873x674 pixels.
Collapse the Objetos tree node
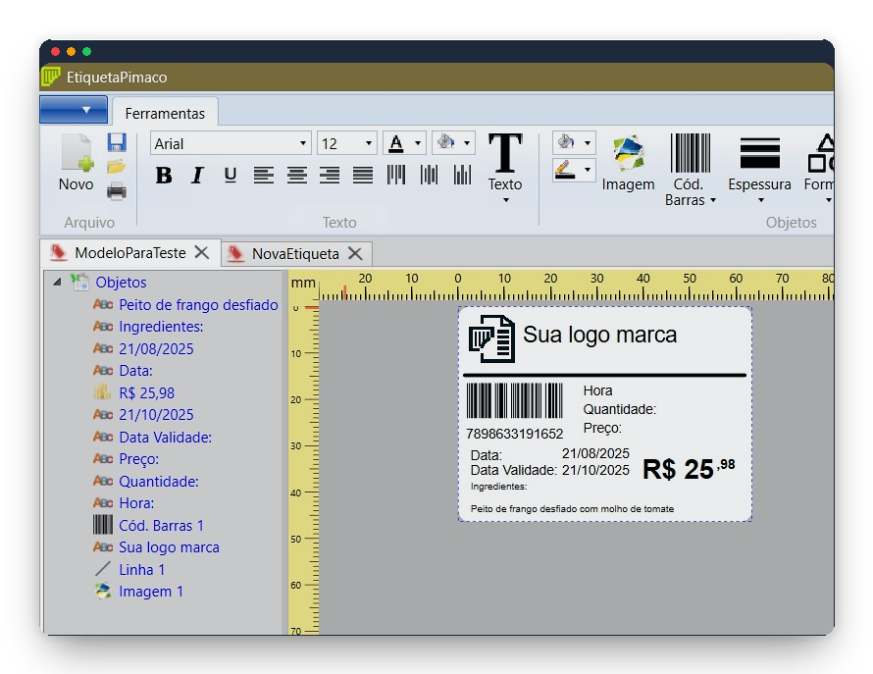(x=57, y=282)
